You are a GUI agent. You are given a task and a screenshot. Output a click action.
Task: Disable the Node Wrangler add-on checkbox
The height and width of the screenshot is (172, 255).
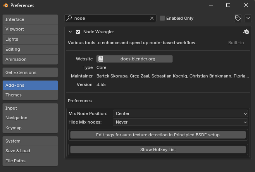78,32
